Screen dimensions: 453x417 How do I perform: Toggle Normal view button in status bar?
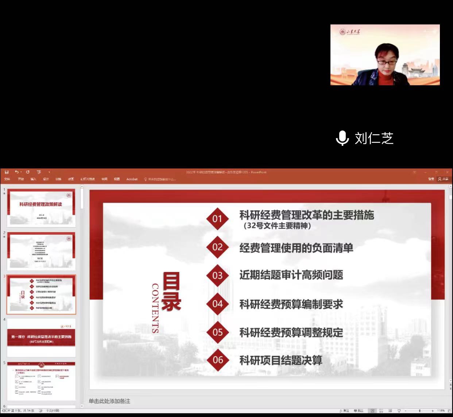click(372, 411)
